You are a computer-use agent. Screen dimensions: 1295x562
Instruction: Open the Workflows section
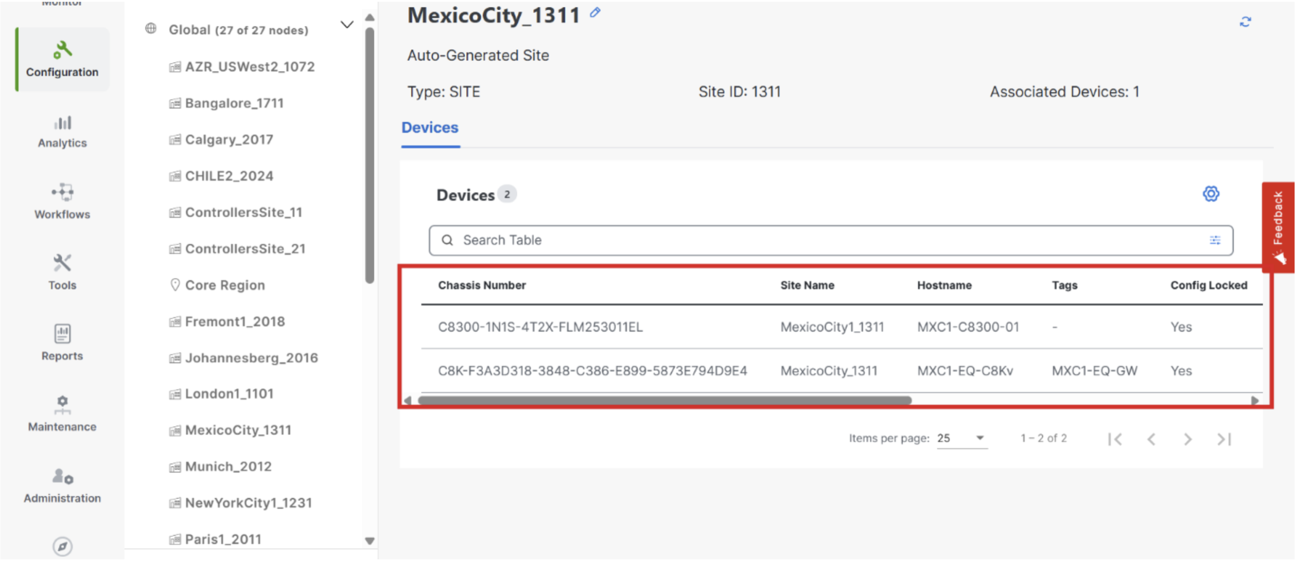(x=62, y=202)
